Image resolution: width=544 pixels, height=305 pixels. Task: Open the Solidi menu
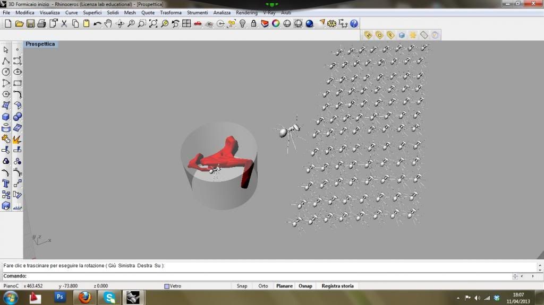coord(113,13)
